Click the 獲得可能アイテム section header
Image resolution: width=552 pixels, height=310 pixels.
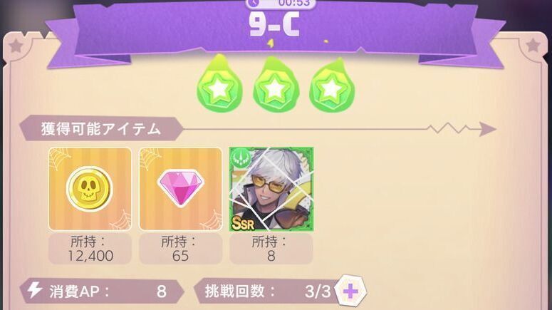101,128
